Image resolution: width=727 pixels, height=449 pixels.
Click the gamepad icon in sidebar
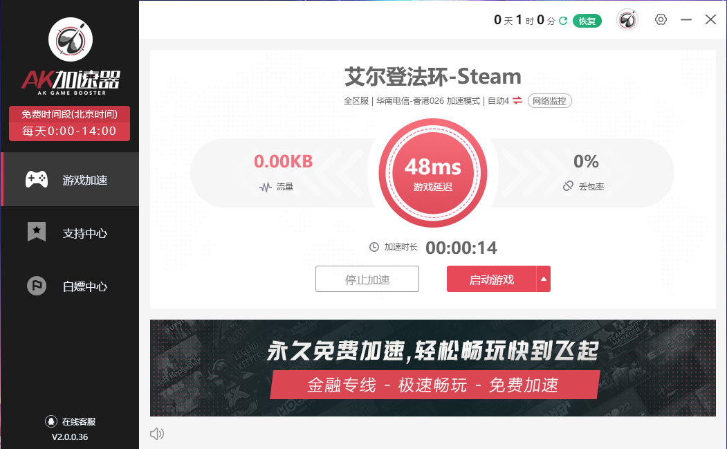click(x=37, y=179)
